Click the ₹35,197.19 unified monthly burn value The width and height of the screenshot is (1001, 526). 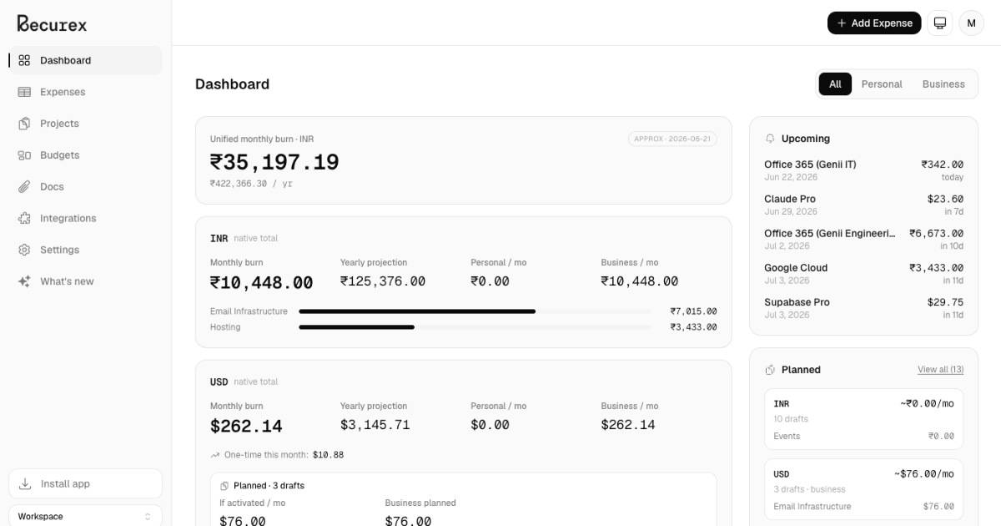coord(274,163)
